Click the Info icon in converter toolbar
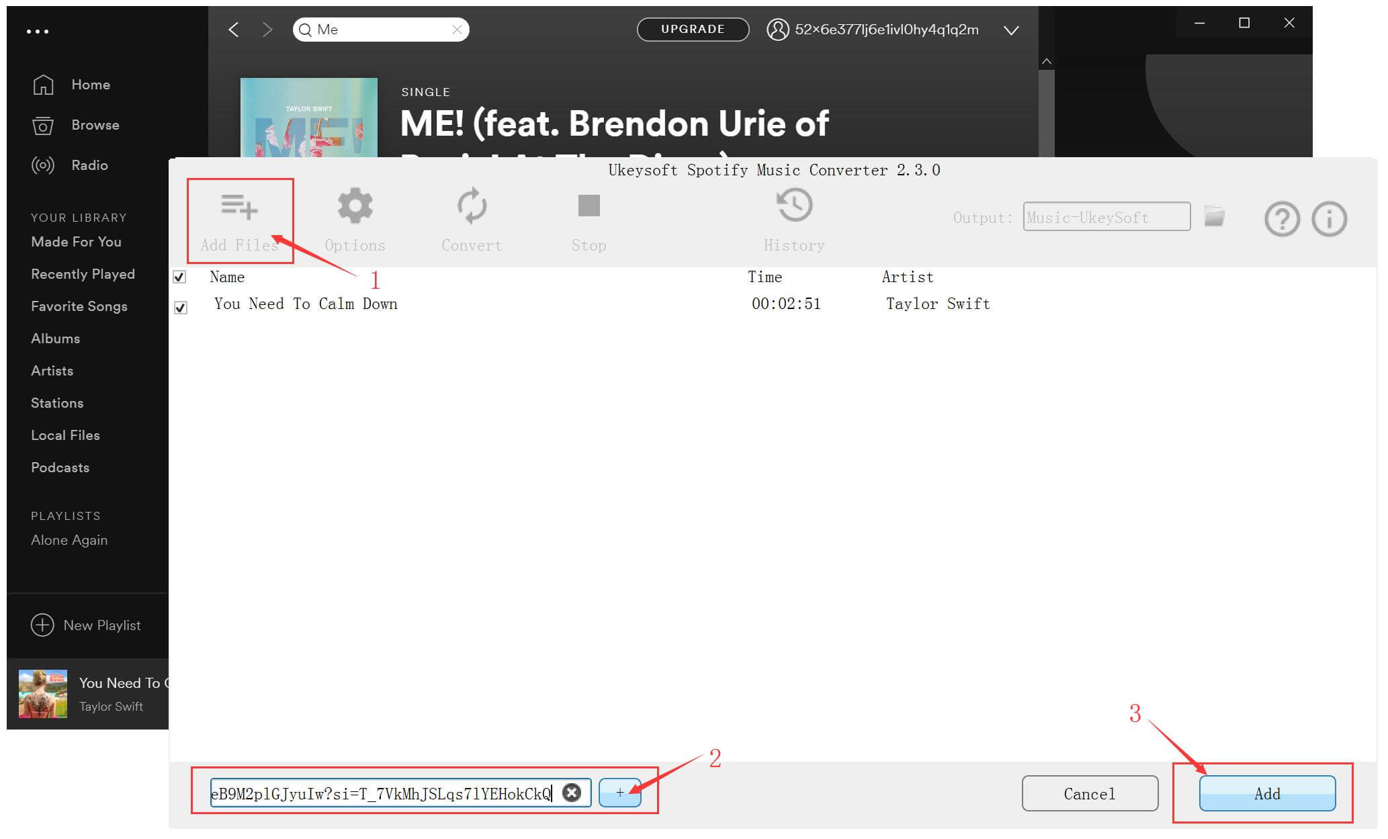Screen dimensions: 1388x839 [1330, 217]
